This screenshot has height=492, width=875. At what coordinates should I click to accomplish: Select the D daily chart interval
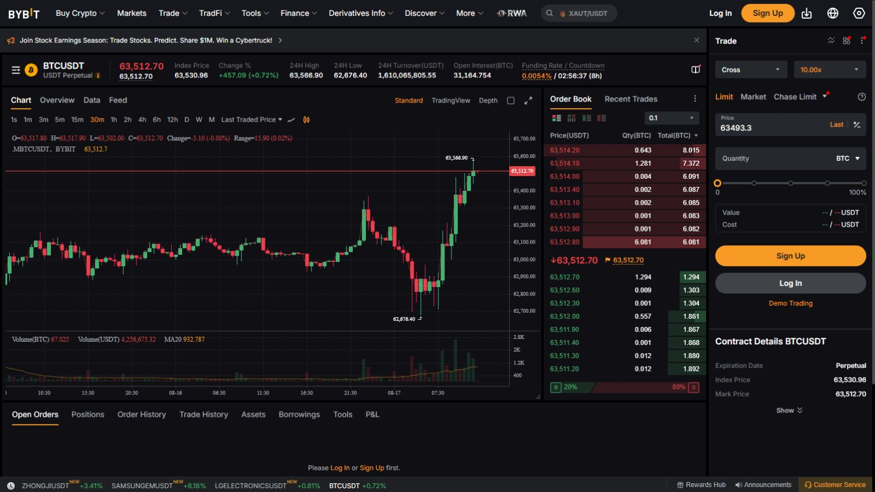[187, 120]
